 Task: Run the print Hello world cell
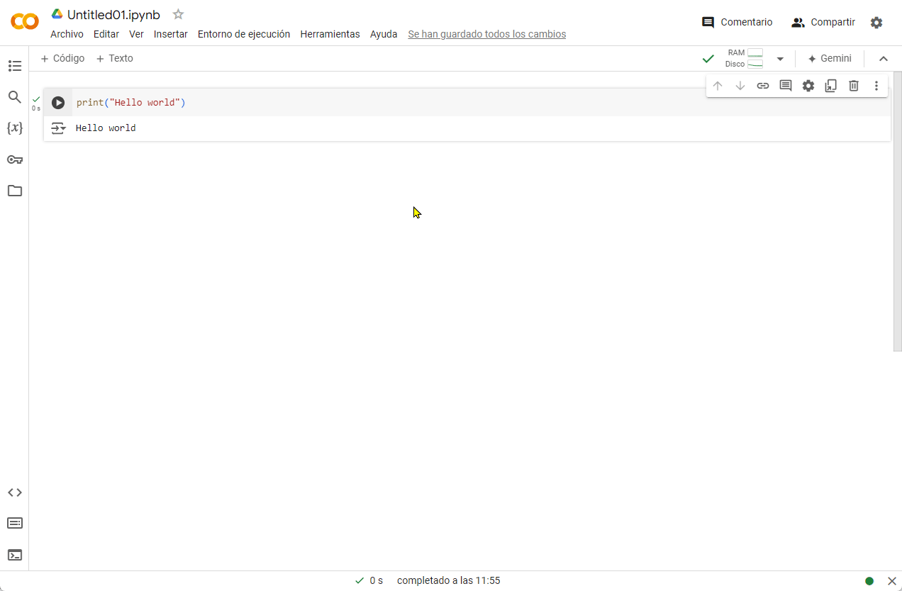pyautogui.click(x=58, y=103)
